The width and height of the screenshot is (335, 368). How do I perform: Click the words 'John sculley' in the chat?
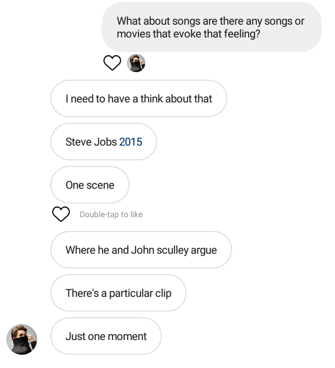coord(159,250)
